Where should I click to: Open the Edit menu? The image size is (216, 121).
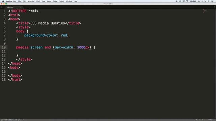click(24, 1)
